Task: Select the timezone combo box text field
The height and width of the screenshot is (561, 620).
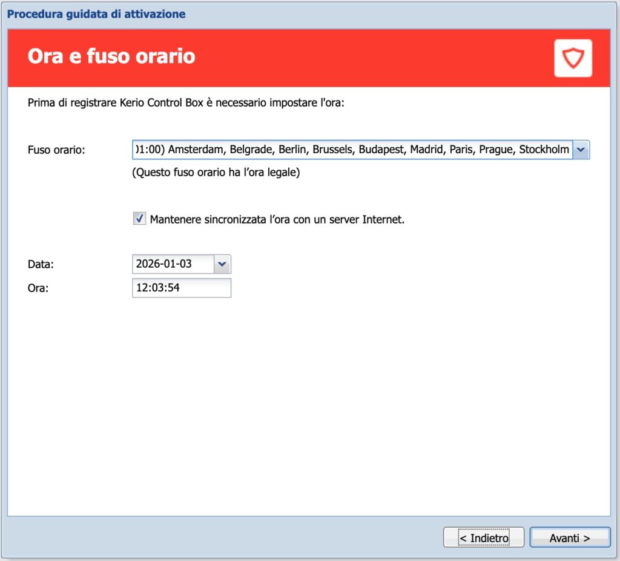Action: pos(351,150)
